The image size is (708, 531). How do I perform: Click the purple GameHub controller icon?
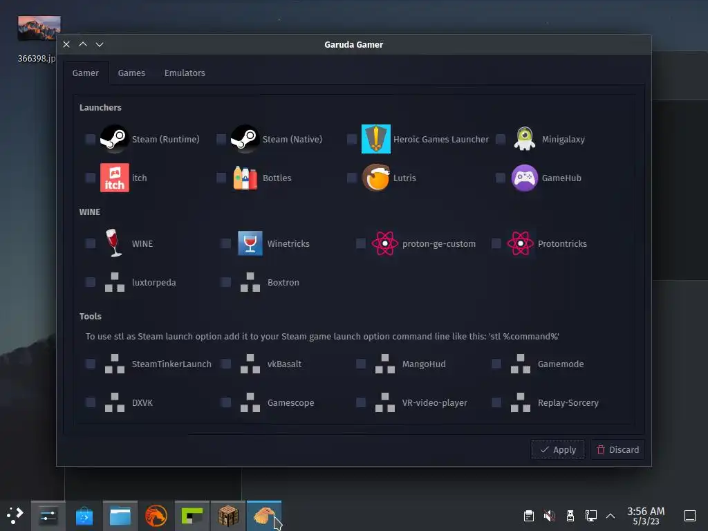click(x=524, y=178)
